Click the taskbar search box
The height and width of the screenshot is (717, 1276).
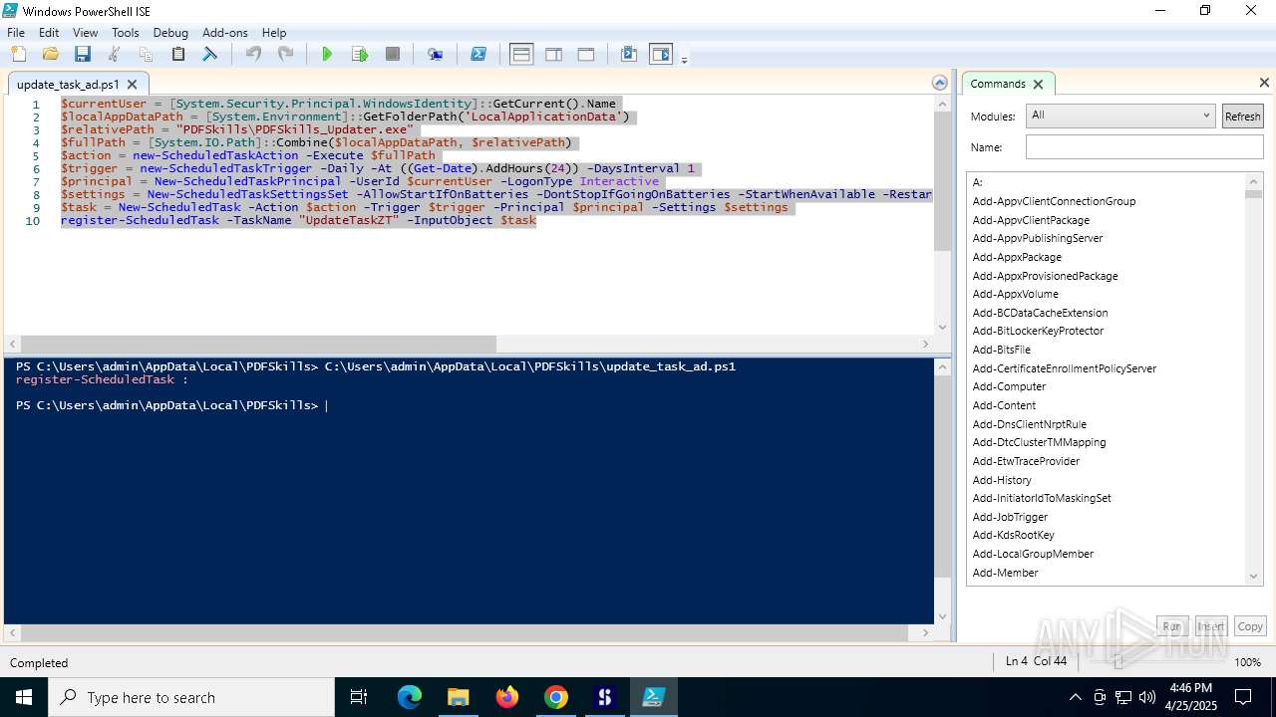pos(190,697)
